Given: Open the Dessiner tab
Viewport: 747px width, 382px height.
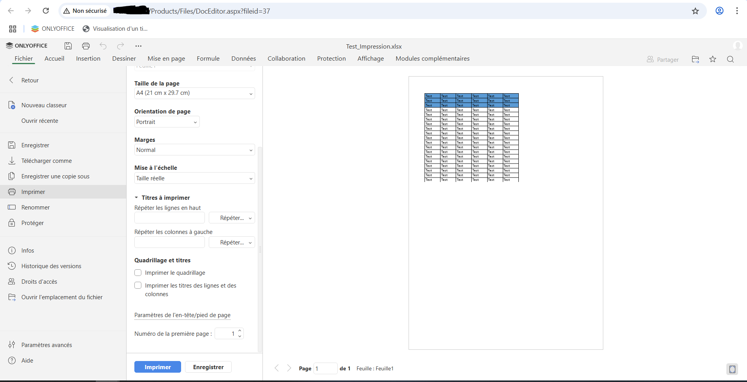Looking at the screenshot, I should pos(124,59).
